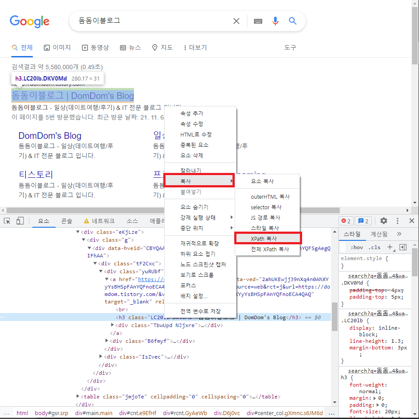Switch to the 소스 DevTools tab

(132, 221)
